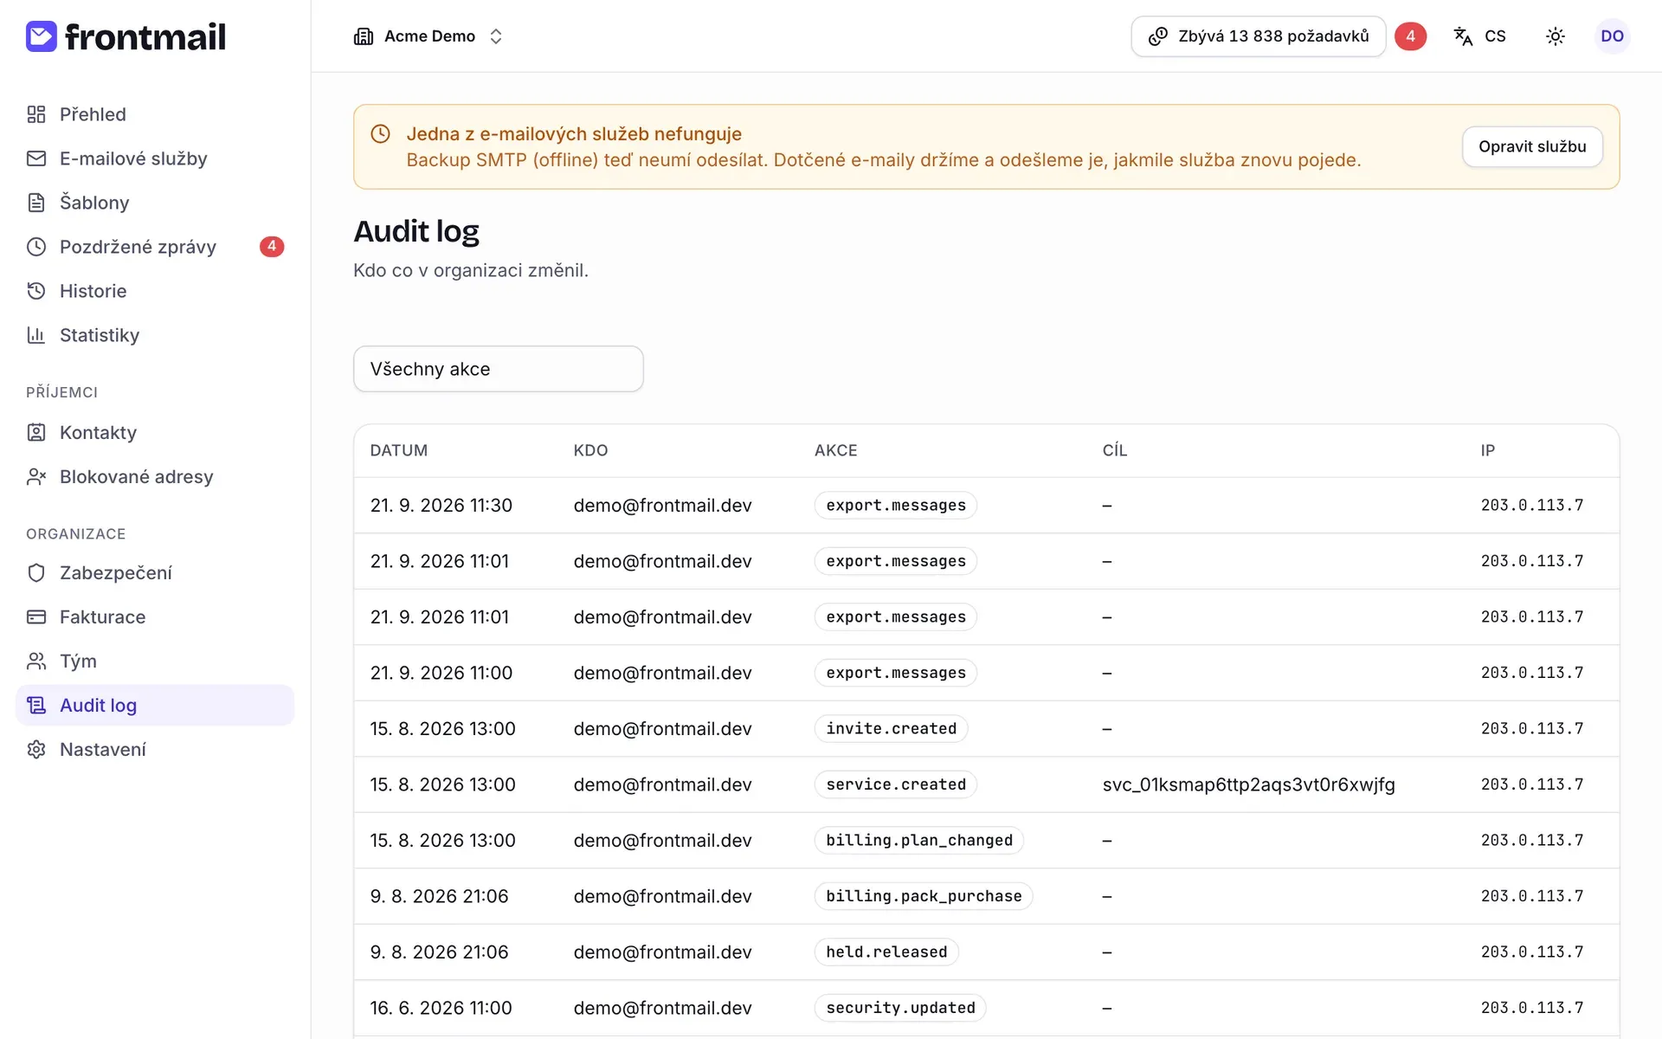
Task: Click the email in the held.released row
Action: pos(662,952)
